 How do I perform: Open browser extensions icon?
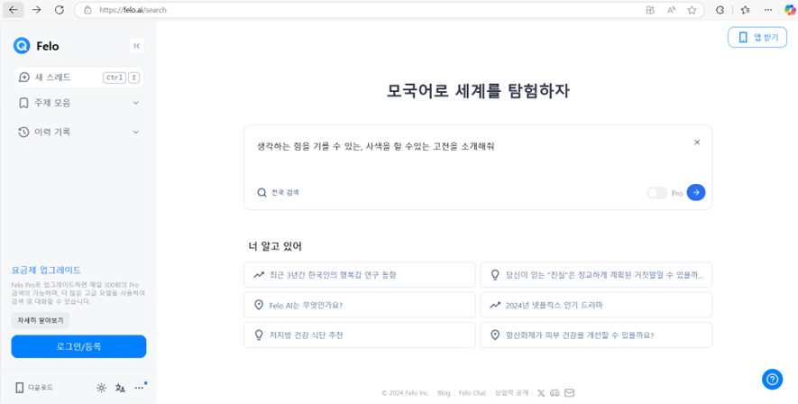(720, 10)
